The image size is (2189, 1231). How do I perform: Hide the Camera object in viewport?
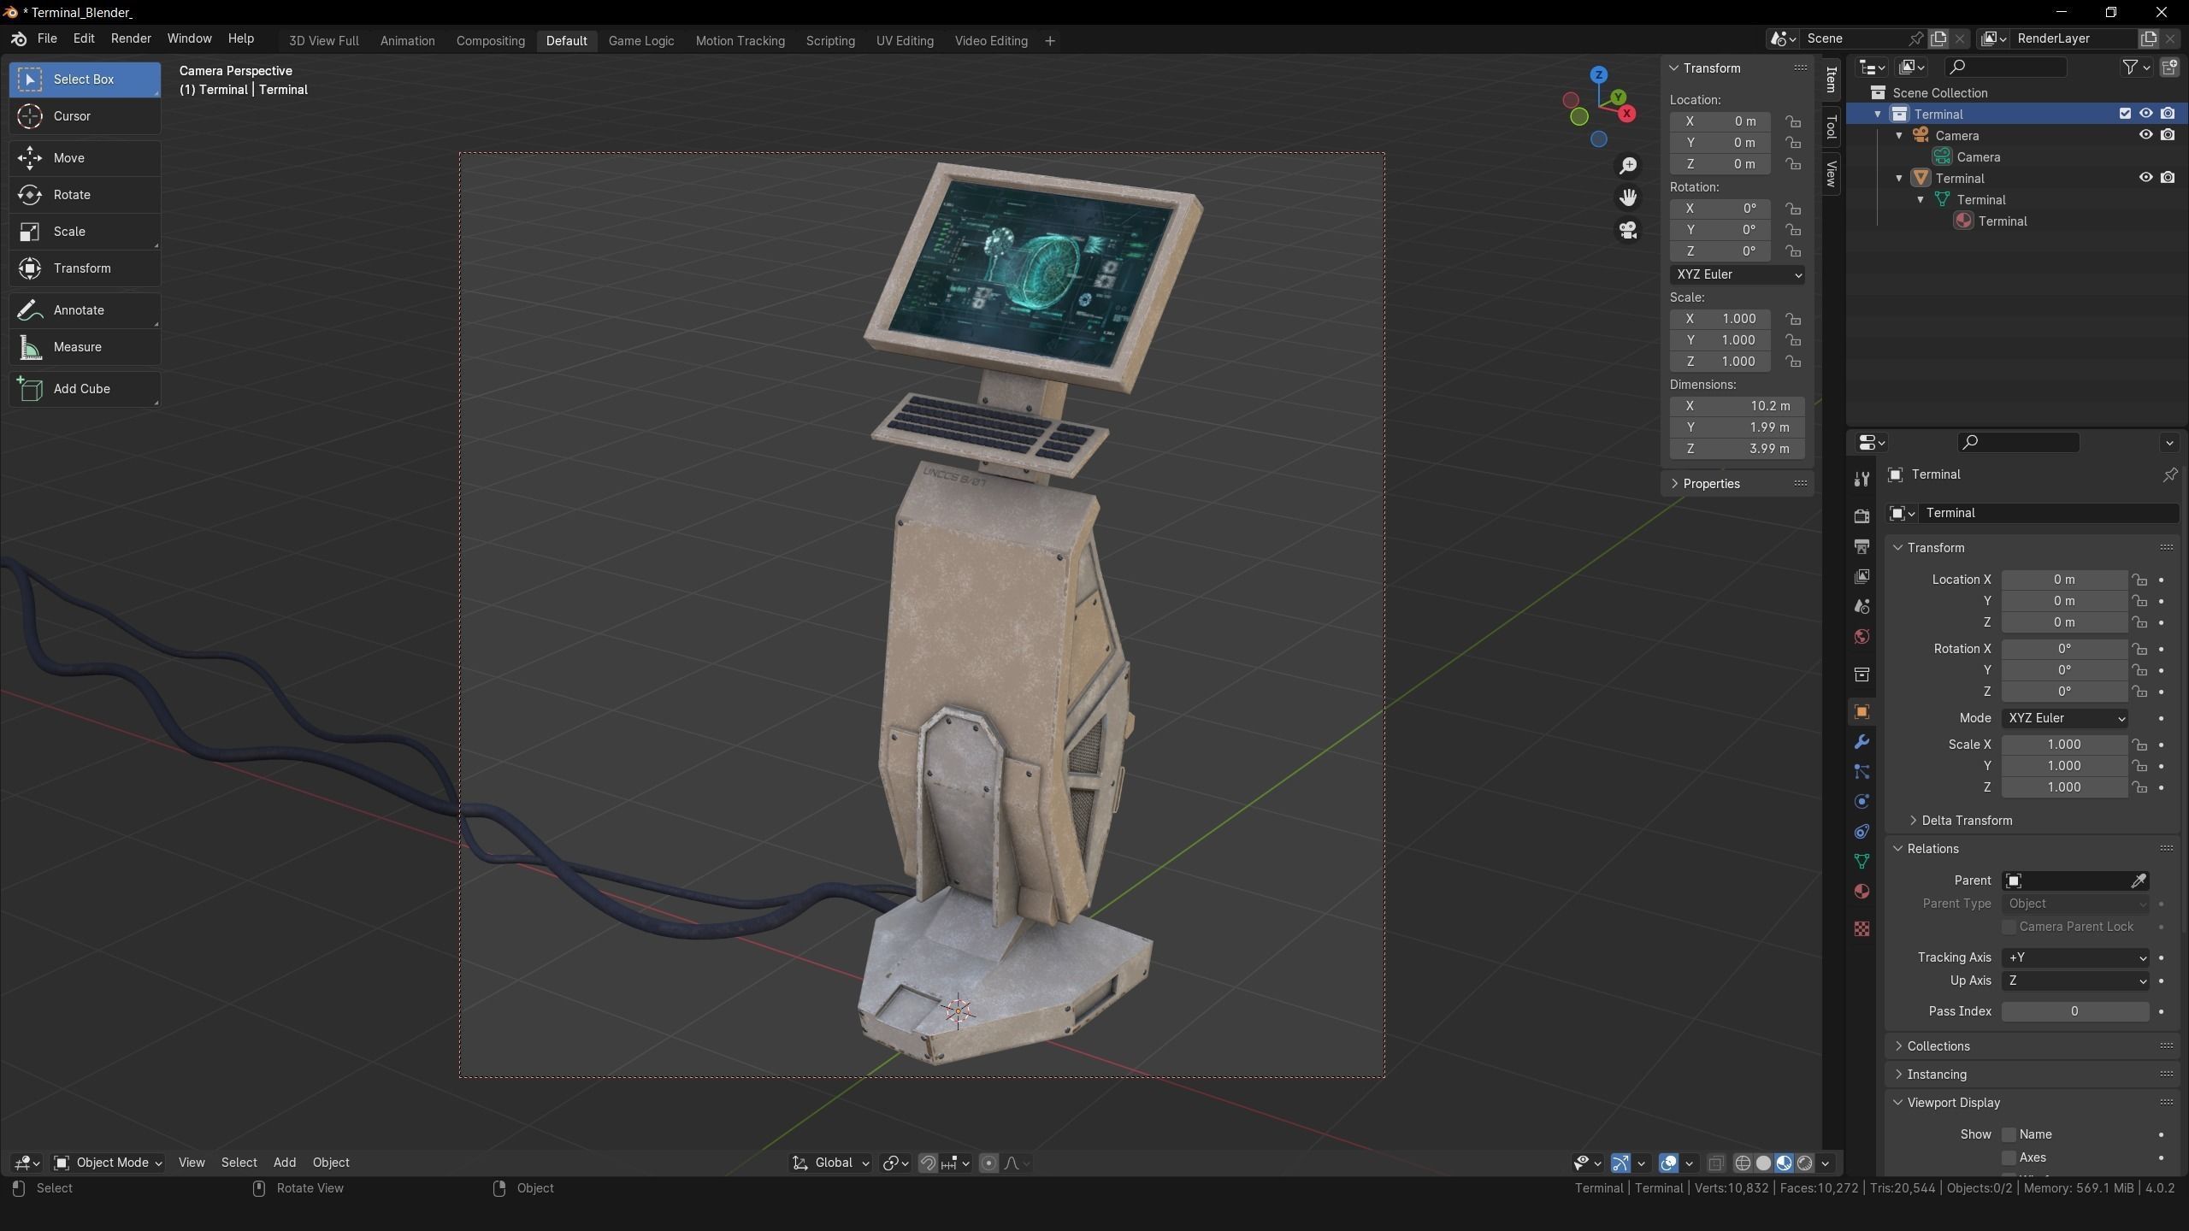[2145, 135]
